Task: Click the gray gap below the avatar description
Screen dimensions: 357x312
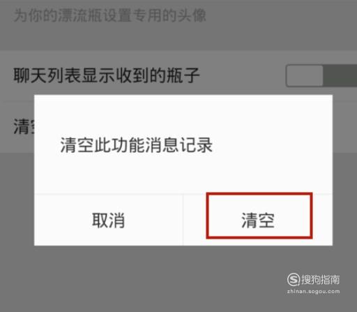Action: 178,36
